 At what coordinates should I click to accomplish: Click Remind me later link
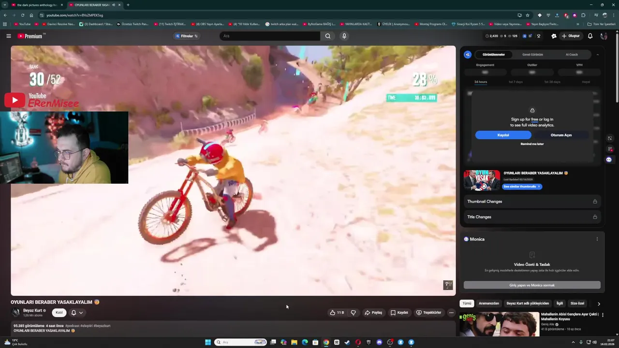pos(532,144)
